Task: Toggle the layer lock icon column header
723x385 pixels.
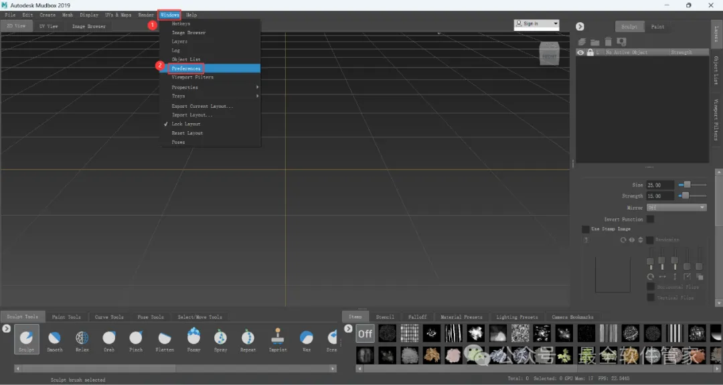Action: (590, 53)
